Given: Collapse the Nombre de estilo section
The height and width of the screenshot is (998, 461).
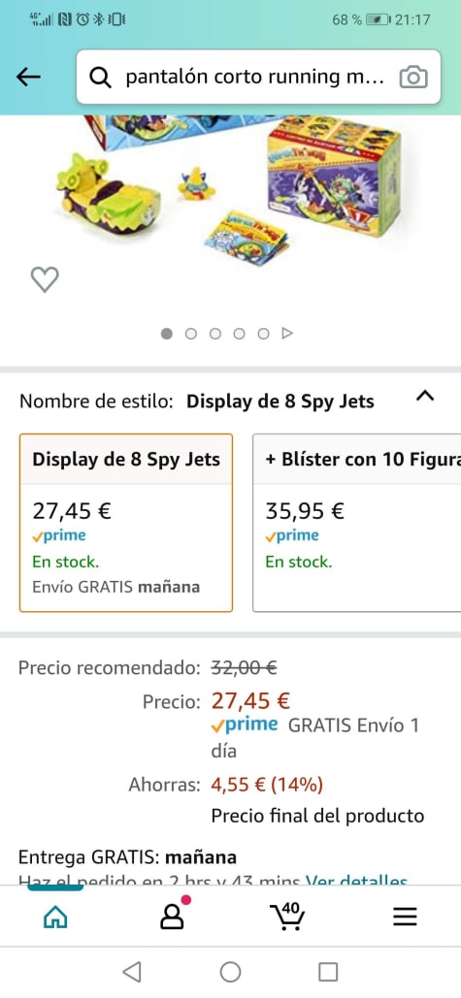Looking at the screenshot, I should tap(425, 397).
